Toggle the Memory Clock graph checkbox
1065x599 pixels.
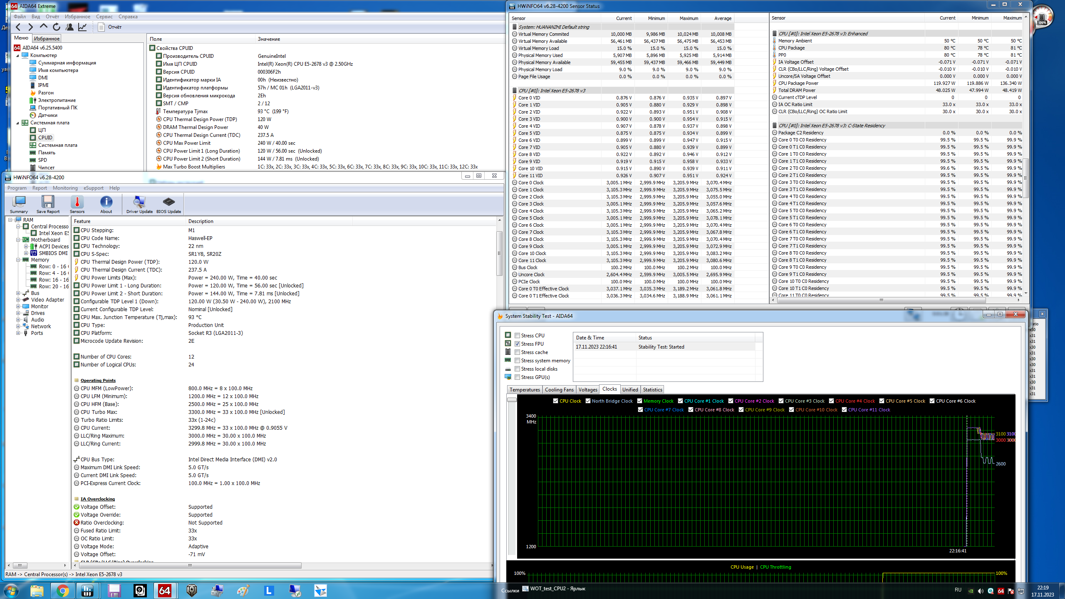639,401
